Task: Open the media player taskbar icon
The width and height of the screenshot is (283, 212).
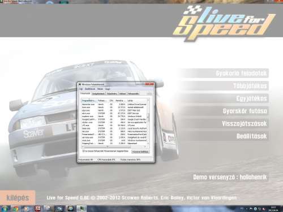Action: pyautogui.click(x=26, y=209)
